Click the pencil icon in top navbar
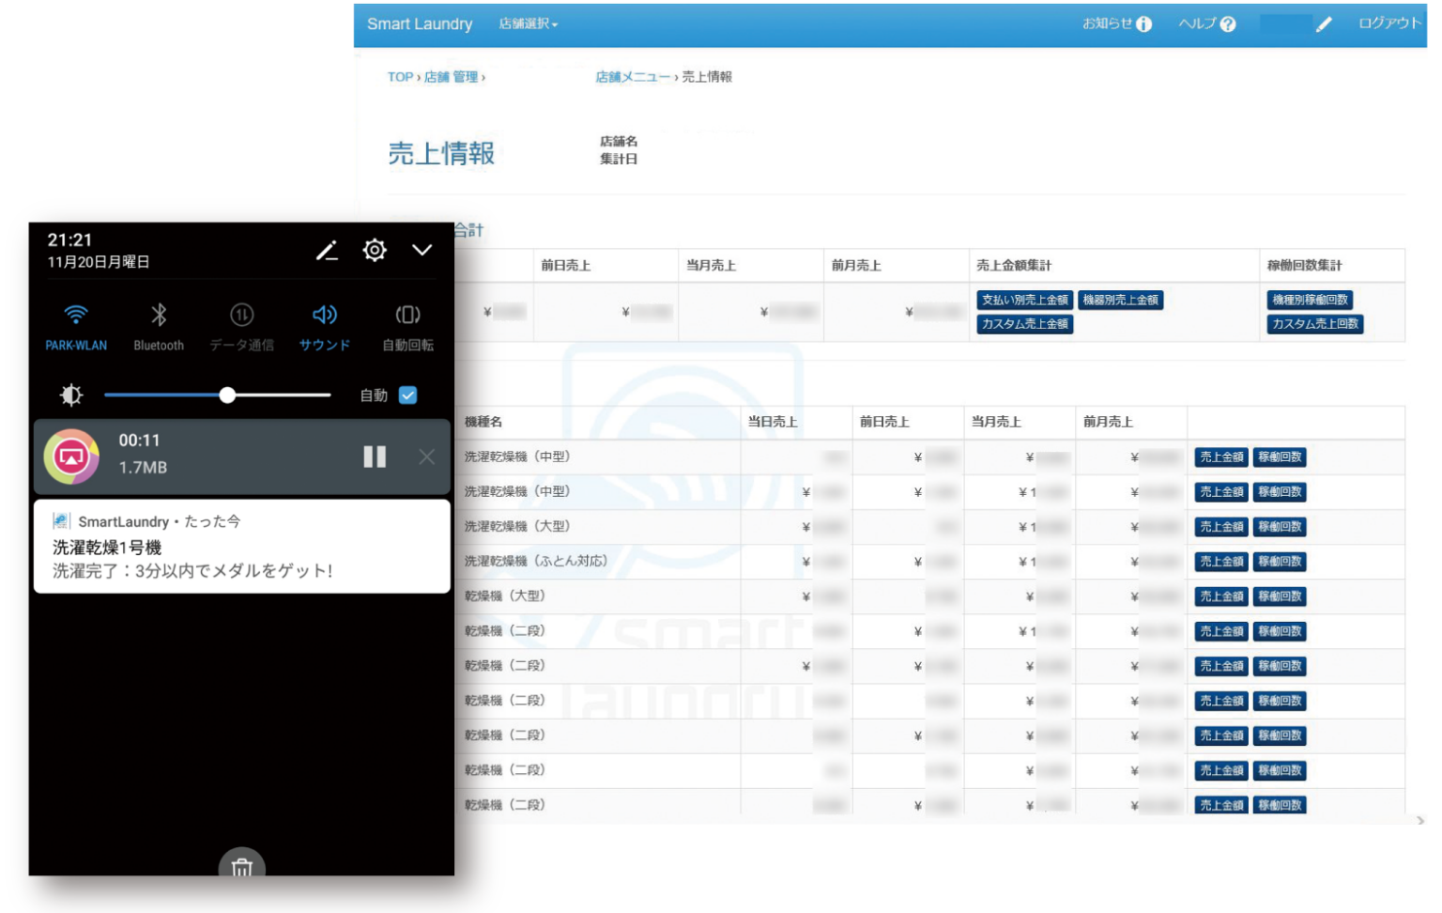Image resolution: width=1442 pixels, height=913 pixels. tap(1324, 24)
